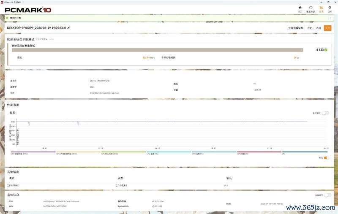Screen dimensions: 338x214
Task: Select result name DESKTOP-9P0GIP9_2026-04-19 19:39:54.0
Action: point(36,28)
